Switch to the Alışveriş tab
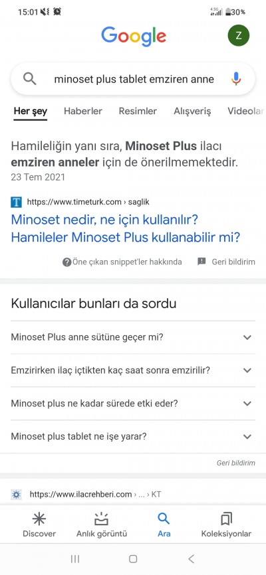 (192, 111)
